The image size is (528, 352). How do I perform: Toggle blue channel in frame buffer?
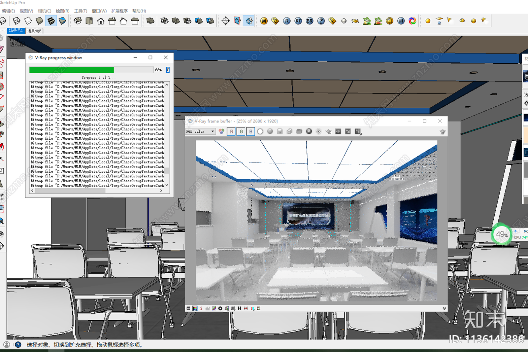[251, 131]
